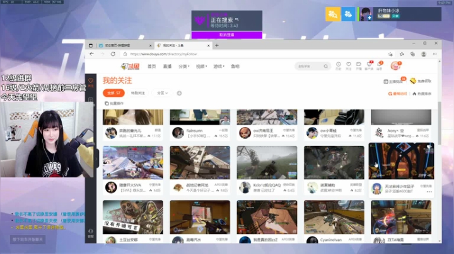Image resolution: width=454 pixels, height=254 pixels.
Task: Click 取消搜索 in game overlay
Action: pos(227,35)
